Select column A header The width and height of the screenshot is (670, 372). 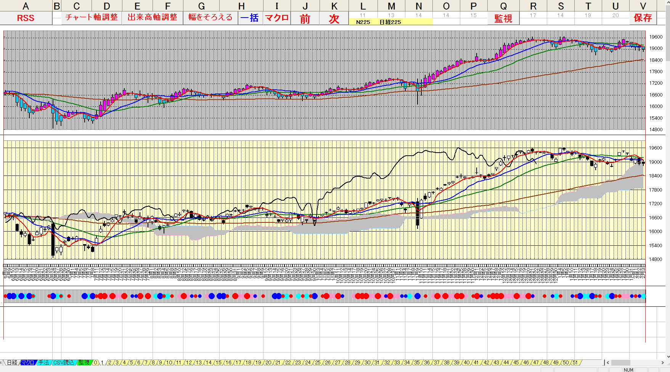26,6
